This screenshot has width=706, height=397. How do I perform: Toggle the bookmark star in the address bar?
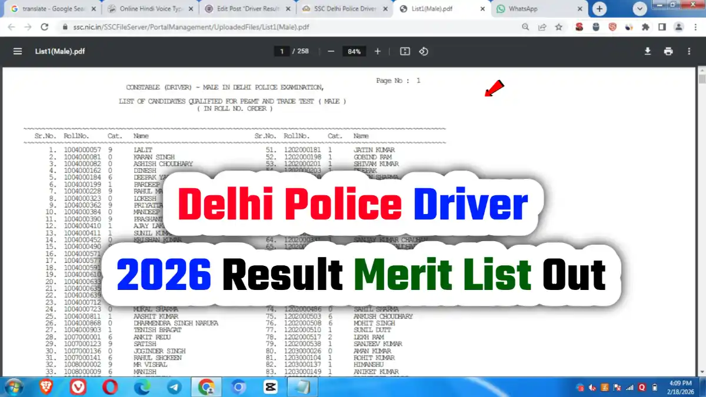click(x=559, y=27)
